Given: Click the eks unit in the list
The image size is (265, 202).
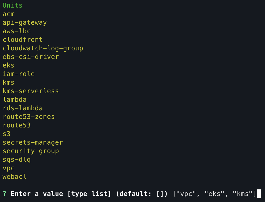Looking at the screenshot, I should [9, 65].
